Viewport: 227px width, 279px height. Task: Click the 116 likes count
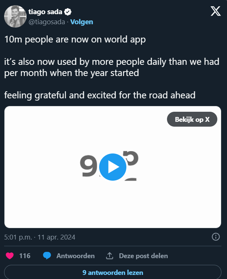click(25, 256)
